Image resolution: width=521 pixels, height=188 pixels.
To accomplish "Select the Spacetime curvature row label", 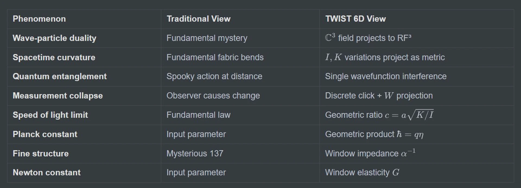I will coord(54,57).
